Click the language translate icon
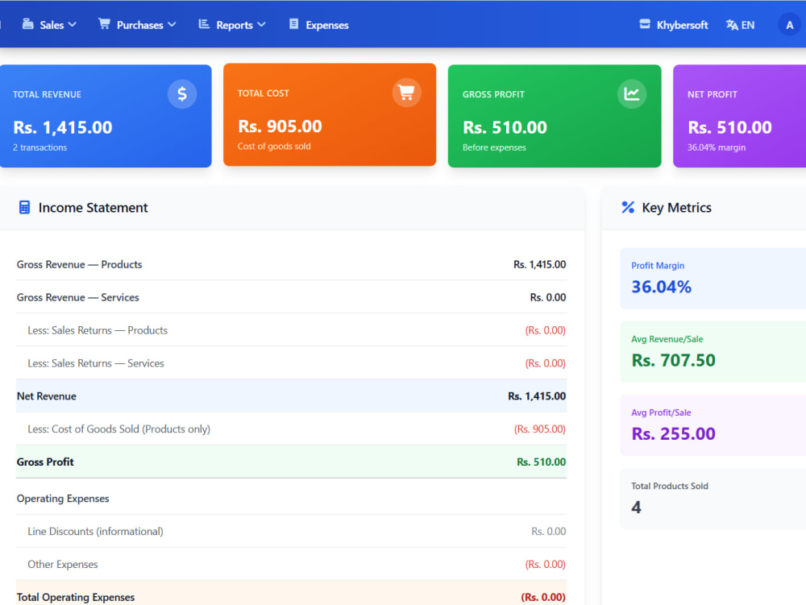Image resolution: width=806 pixels, height=605 pixels. [x=732, y=25]
